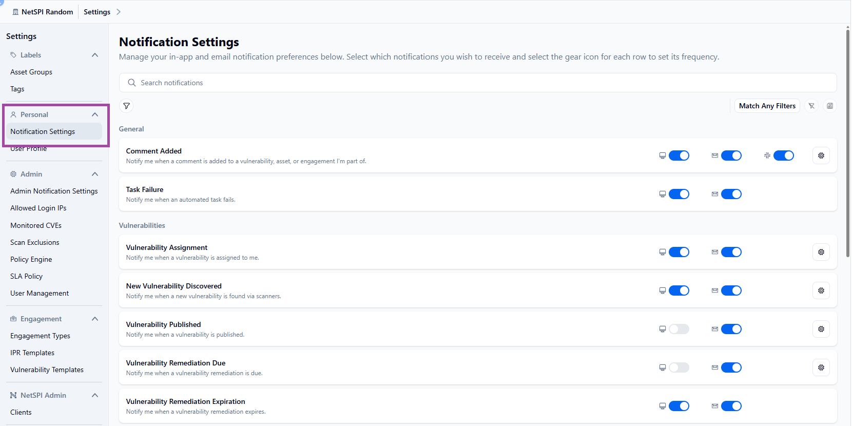Click the page vertical scrollbar
852x426 pixels.
tap(848, 144)
